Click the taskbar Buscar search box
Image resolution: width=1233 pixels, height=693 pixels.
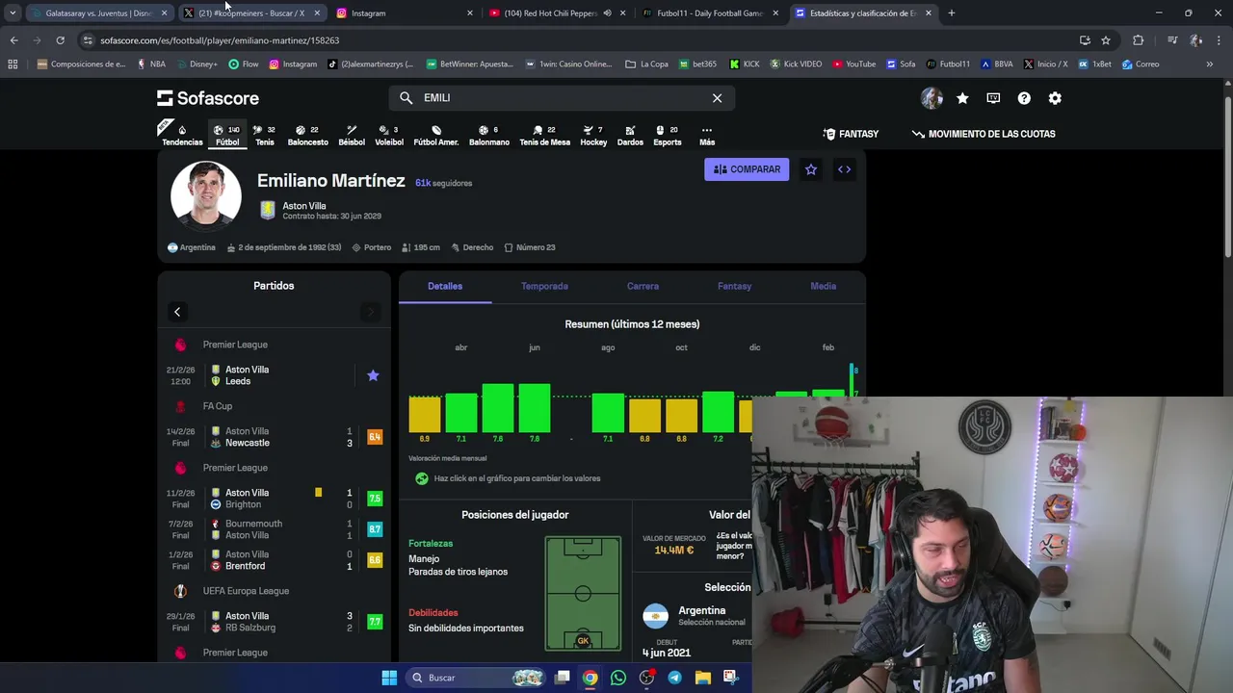click(x=476, y=678)
